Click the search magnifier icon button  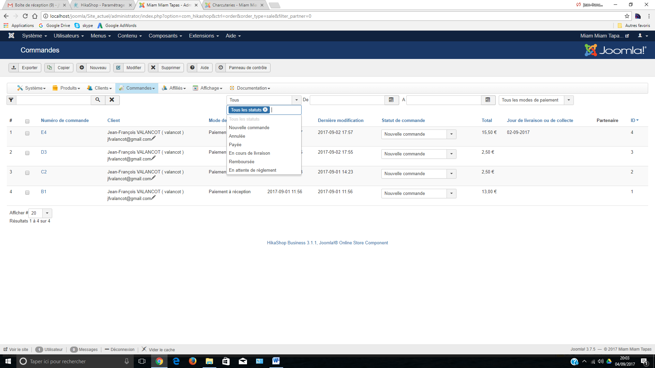pos(98,100)
